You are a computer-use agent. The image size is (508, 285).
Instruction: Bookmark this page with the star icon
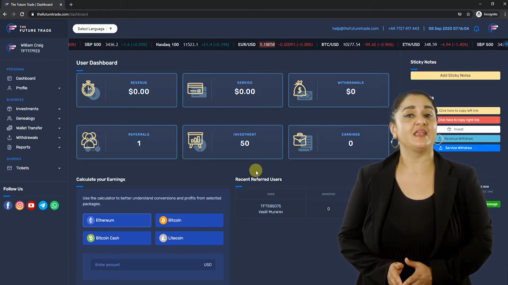[x=468, y=14]
